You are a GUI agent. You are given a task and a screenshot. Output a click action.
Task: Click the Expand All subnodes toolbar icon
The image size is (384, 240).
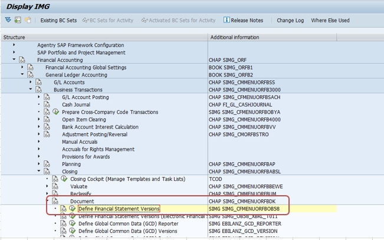click(x=8, y=20)
